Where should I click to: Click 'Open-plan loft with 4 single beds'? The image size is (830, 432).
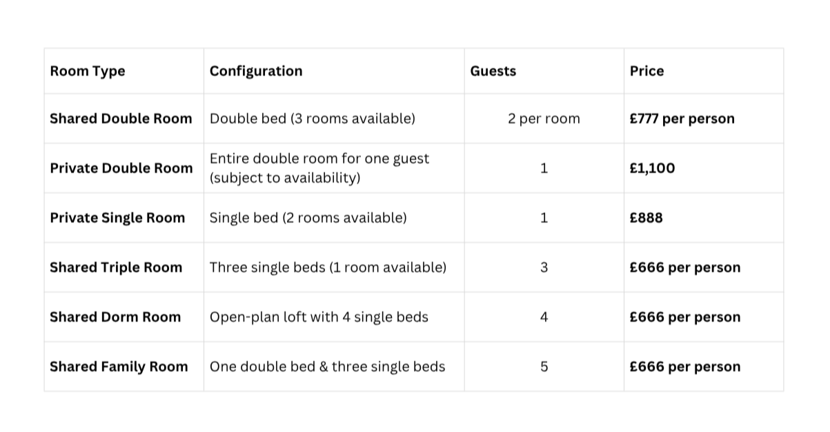tap(319, 317)
